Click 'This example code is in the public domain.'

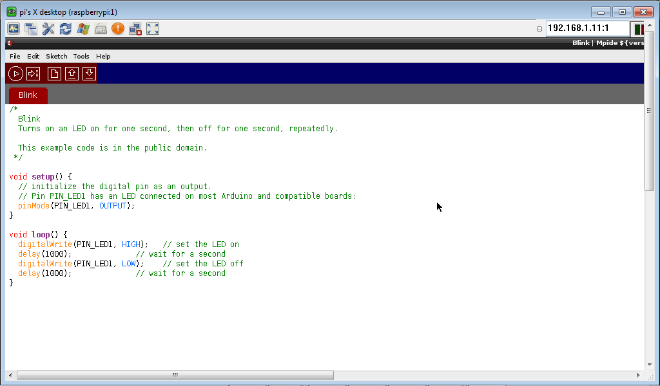pos(112,148)
